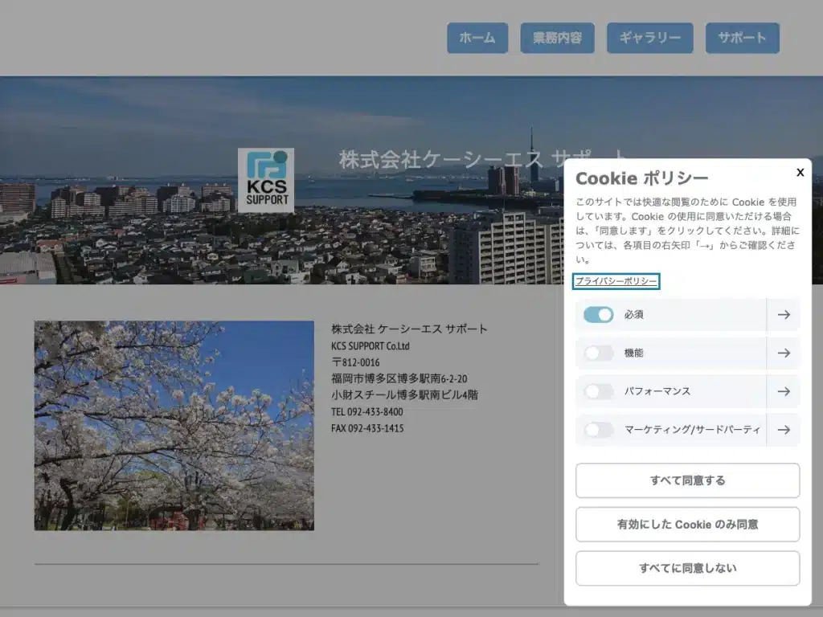Click the TEL 092-433-8400 text
The image size is (823, 617).
point(366,412)
